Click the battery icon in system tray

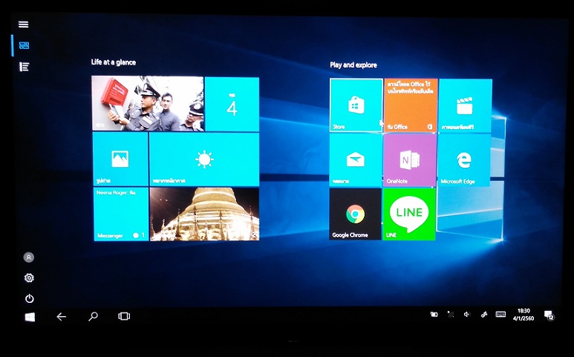434,314
